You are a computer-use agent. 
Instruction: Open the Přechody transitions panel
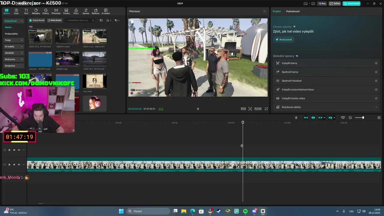pos(56,11)
